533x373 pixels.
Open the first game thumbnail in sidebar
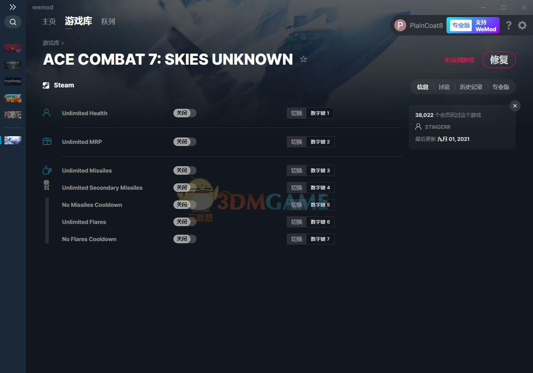point(13,48)
